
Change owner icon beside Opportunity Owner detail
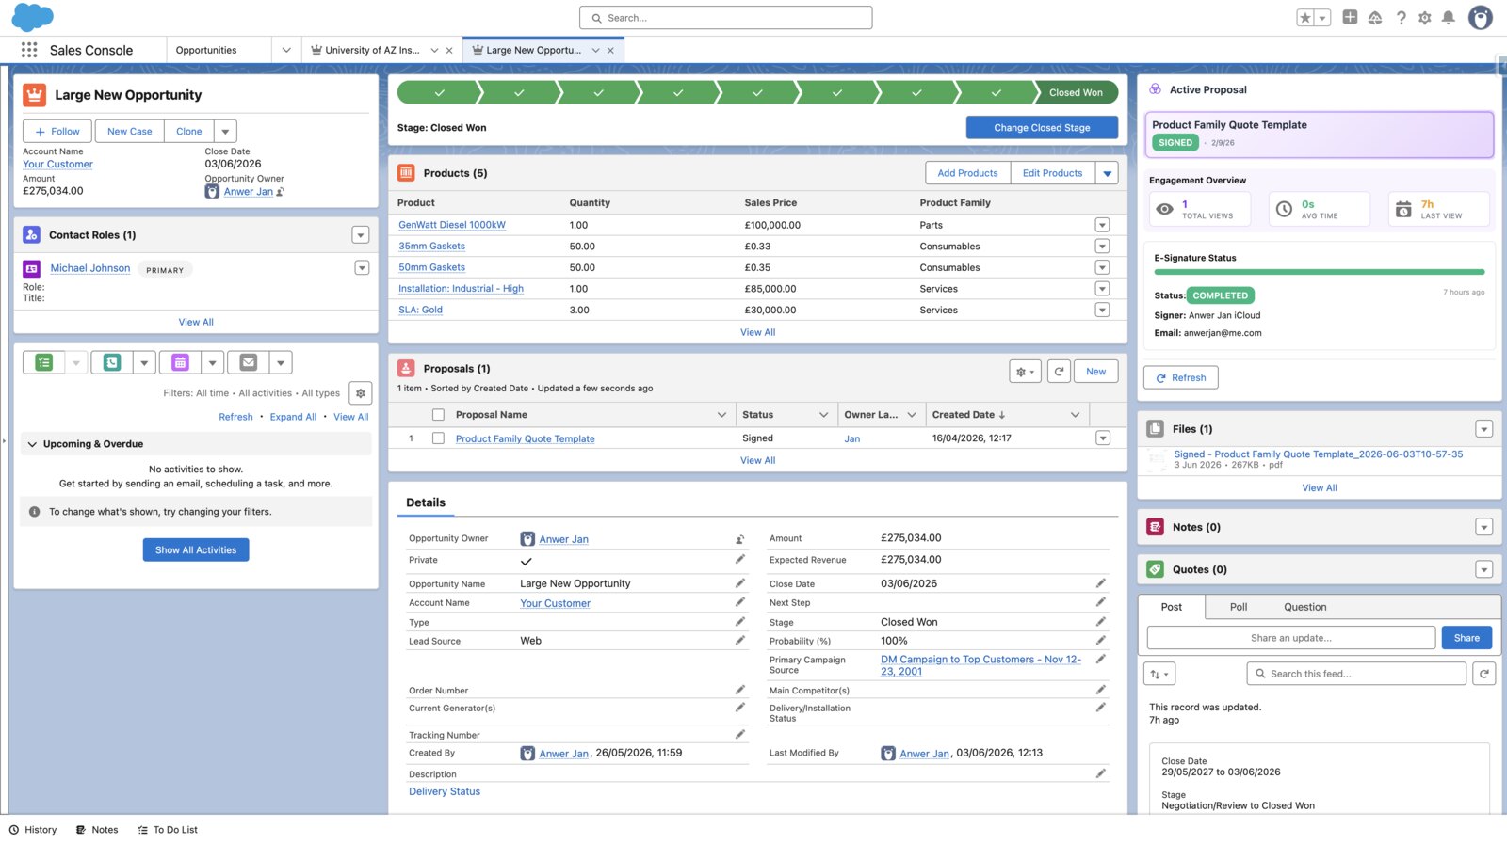(x=740, y=539)
